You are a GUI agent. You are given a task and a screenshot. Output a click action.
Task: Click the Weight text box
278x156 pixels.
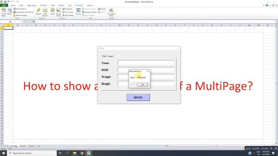click(146, 77)
